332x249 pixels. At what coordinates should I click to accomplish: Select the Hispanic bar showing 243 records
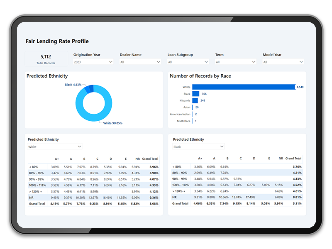point(195,100)
